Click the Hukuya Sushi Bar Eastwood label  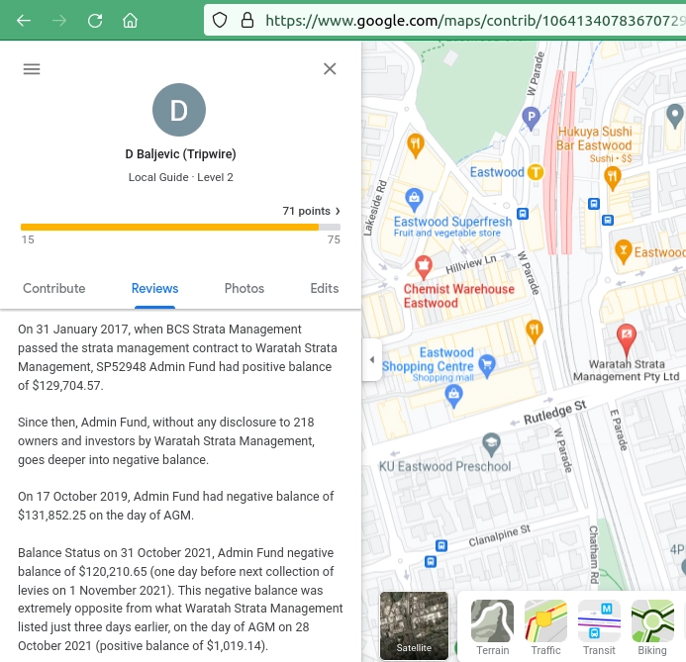(595, 139)
